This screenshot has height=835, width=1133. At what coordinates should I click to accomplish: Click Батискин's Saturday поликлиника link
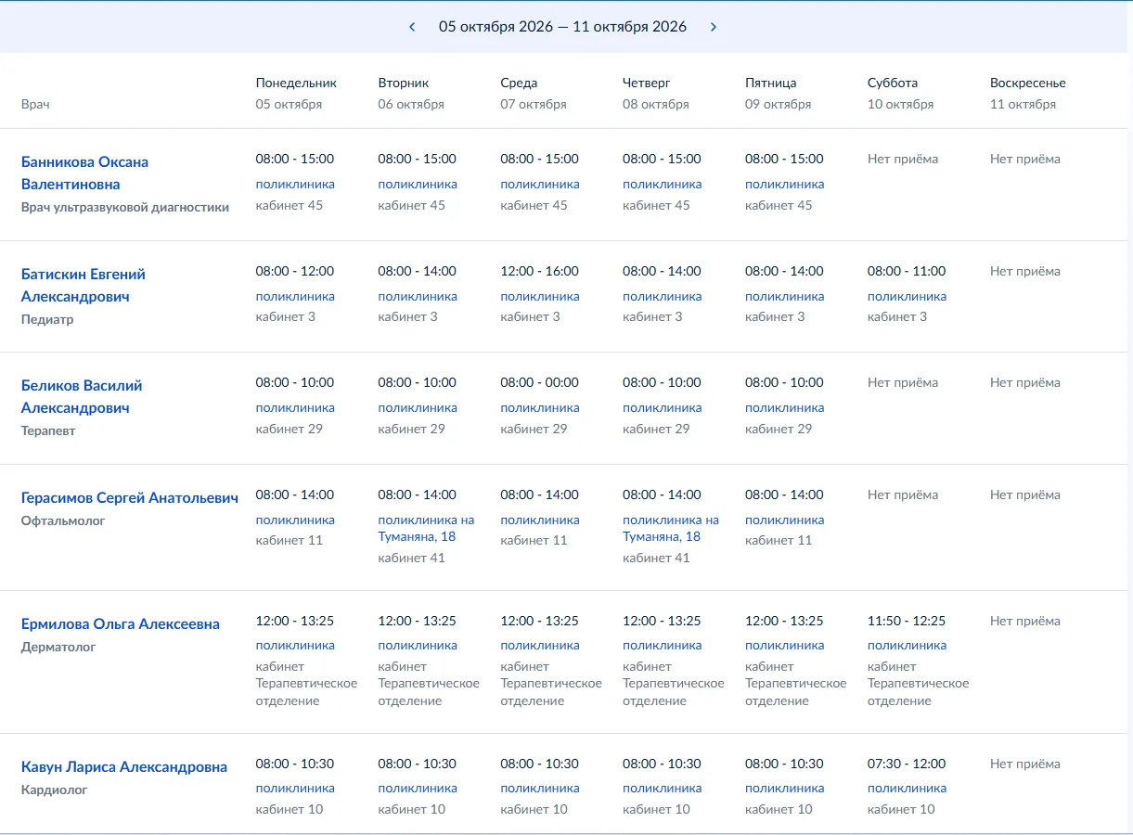907,296
